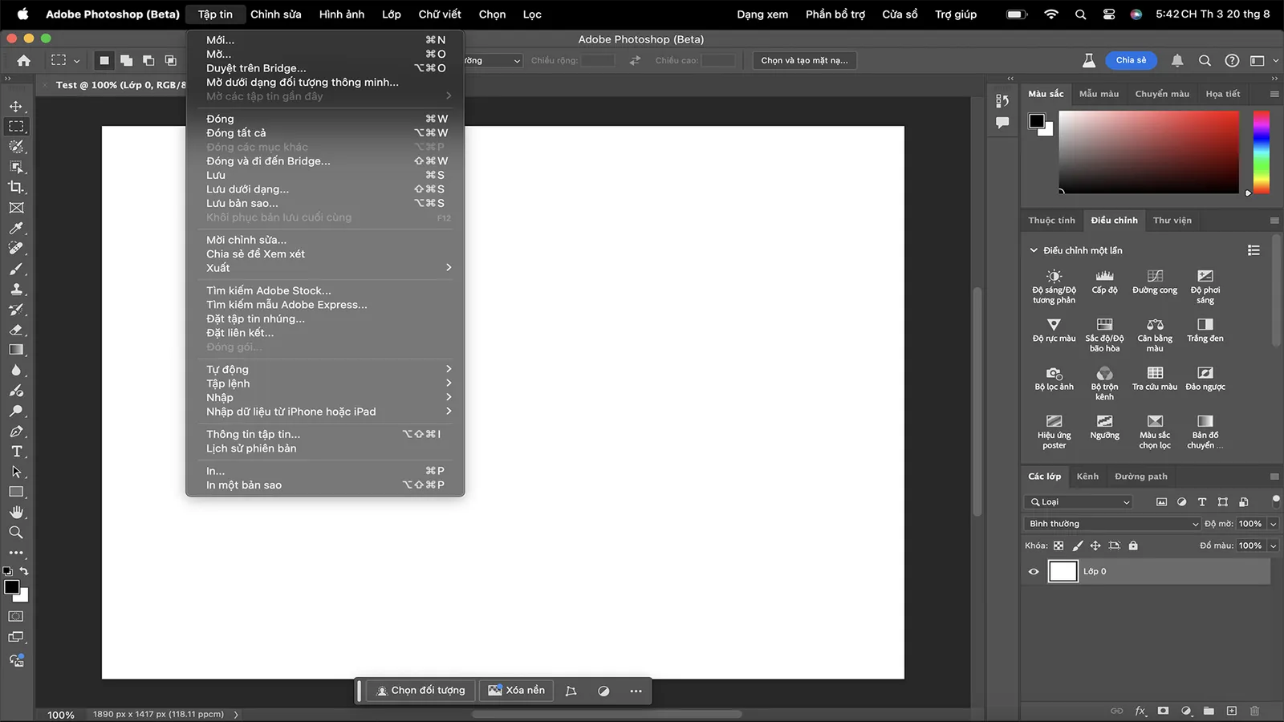Select the Zoom tool
This screenshot has width=1284, height=722.
click(16, 533)
